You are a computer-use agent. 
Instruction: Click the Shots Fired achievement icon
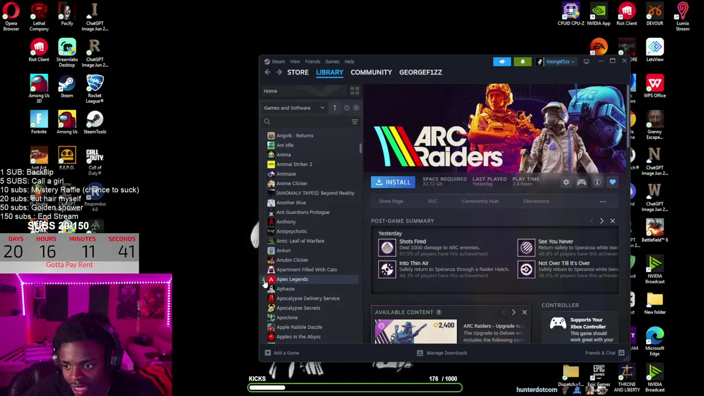[387, 248]
